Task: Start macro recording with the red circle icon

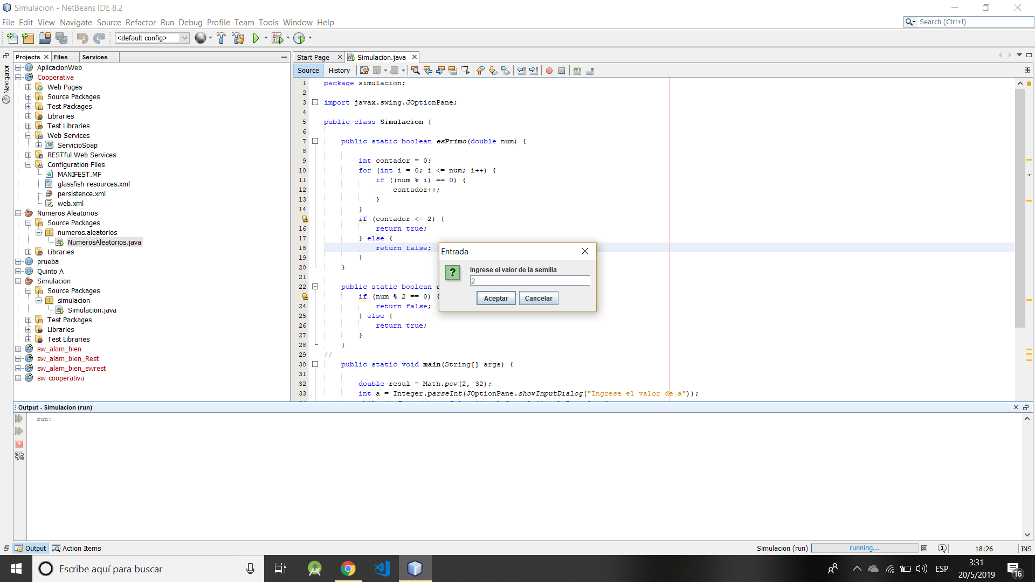Action: click(549, 71)
